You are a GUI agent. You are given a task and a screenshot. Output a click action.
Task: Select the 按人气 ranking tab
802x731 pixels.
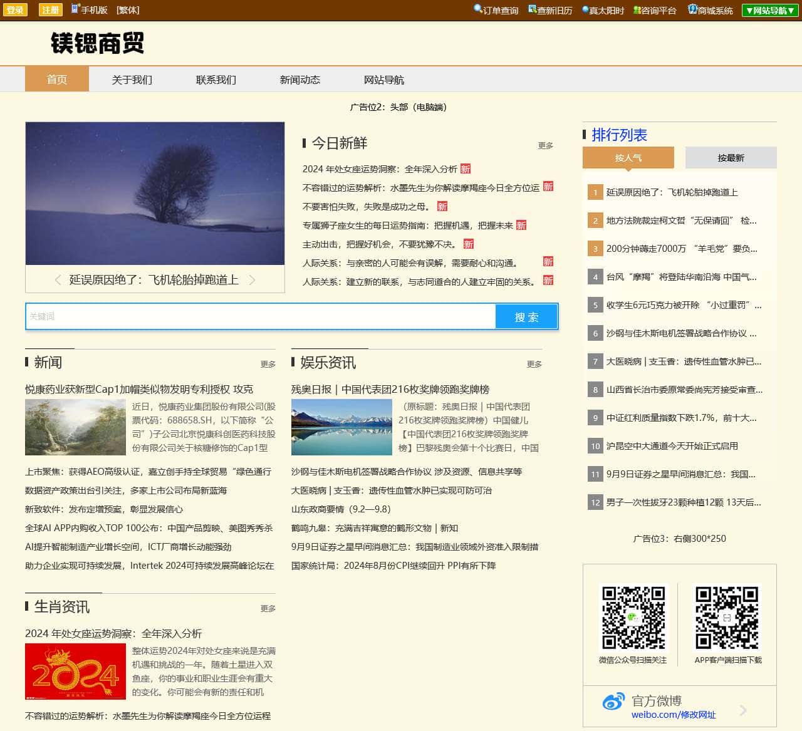pos(628,158)
